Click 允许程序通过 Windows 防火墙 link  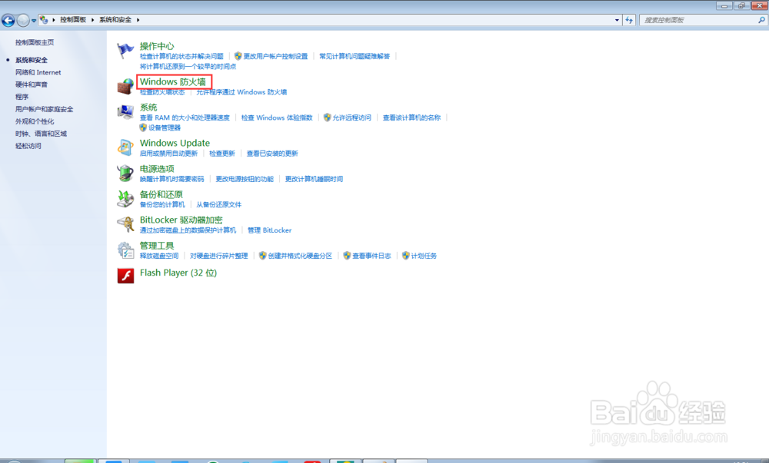(241, 92)
